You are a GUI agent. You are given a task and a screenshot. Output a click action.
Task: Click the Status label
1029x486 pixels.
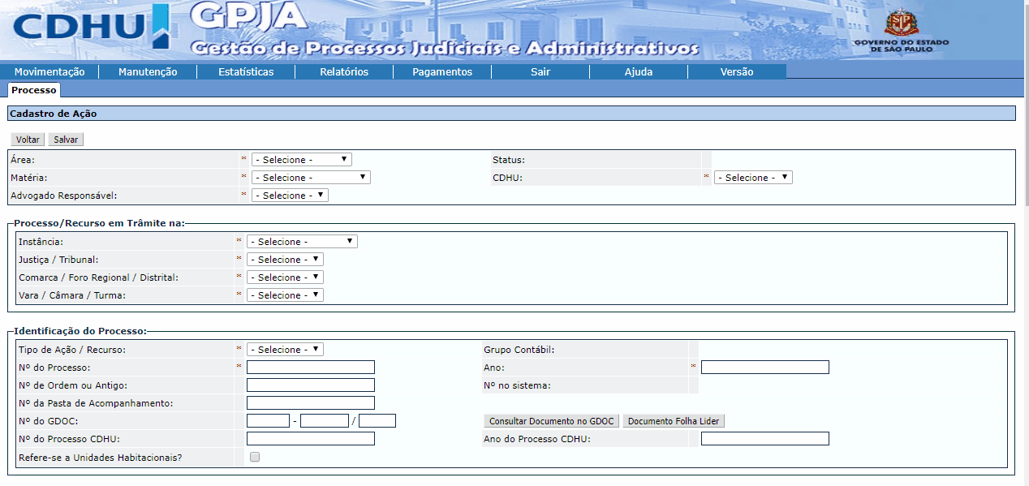pos(509,160)
